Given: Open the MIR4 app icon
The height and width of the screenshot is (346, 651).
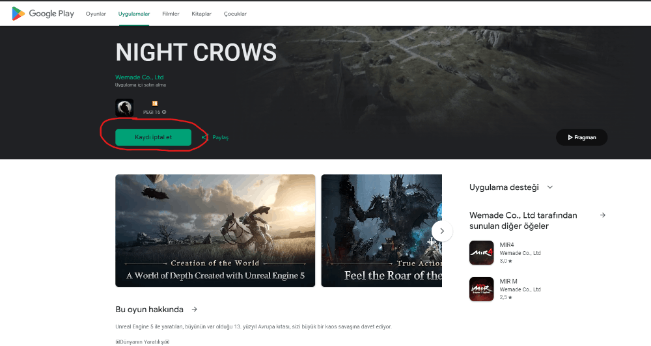Looking at the screenshot, I should pyautogui.click(x=482, y=252).
